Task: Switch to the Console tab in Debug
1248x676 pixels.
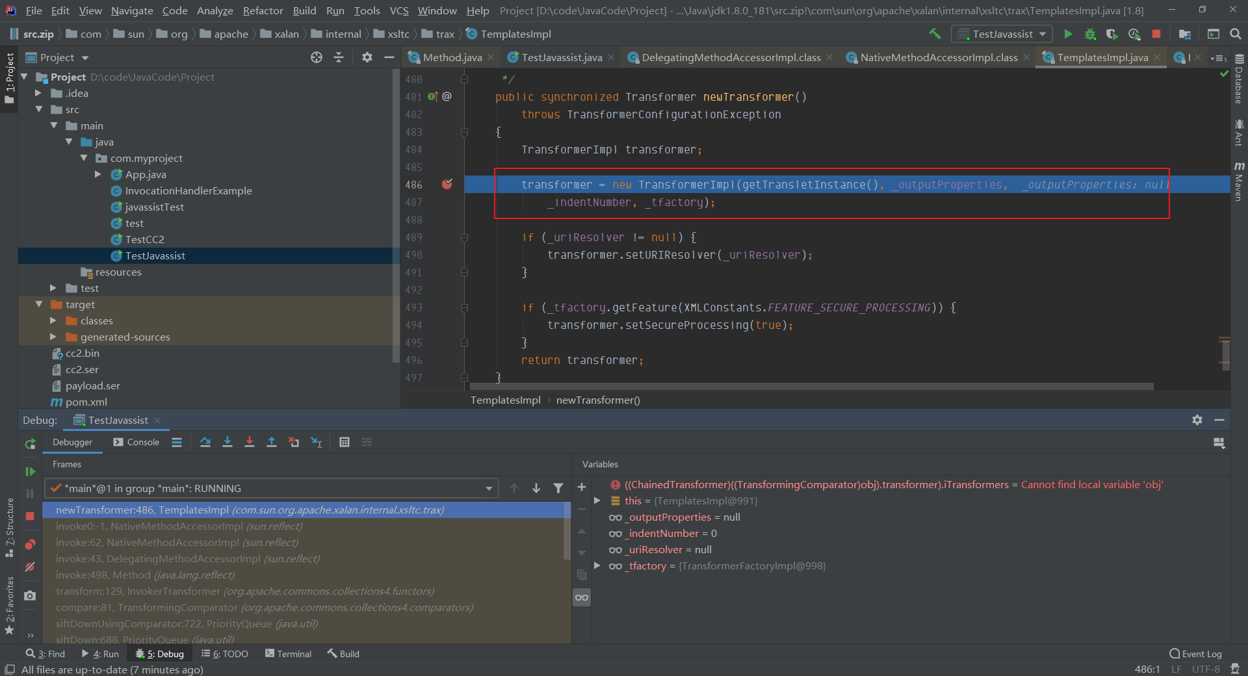Action: [136, 442]
